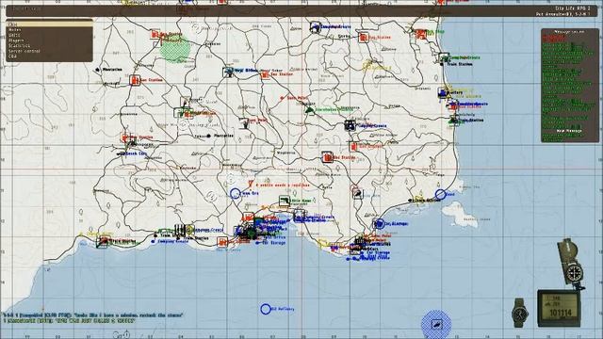Open the compass in the corner
Viewport: 603px width, 339px height.
[572, 264]
